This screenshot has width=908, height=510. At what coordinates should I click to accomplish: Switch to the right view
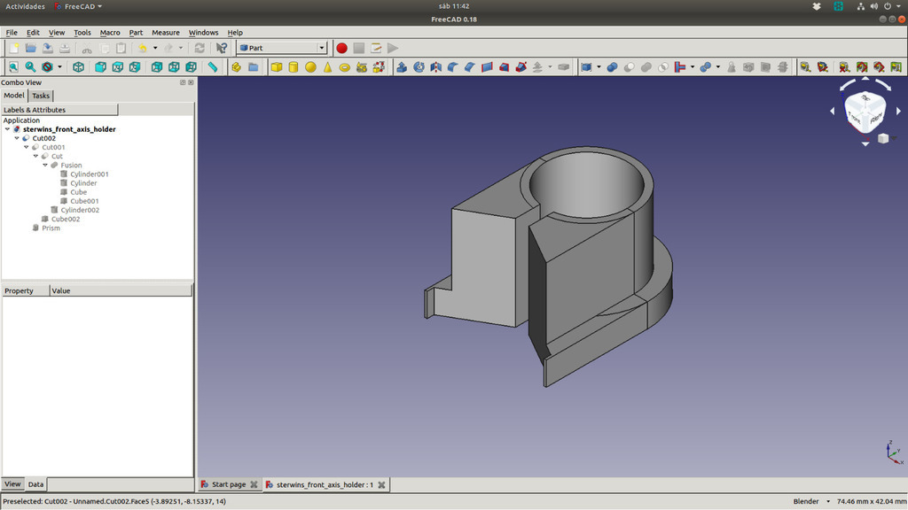(x=135, y=67)
